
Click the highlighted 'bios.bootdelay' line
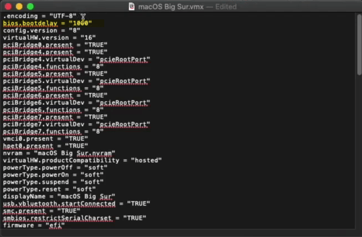click(x=47, y=23)
